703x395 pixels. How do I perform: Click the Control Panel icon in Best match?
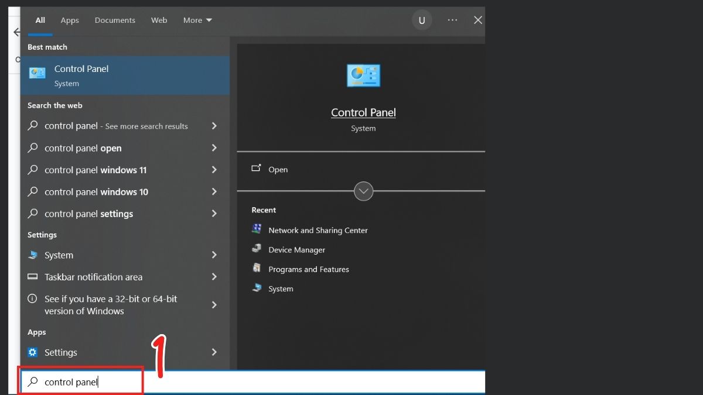(37, 73)
